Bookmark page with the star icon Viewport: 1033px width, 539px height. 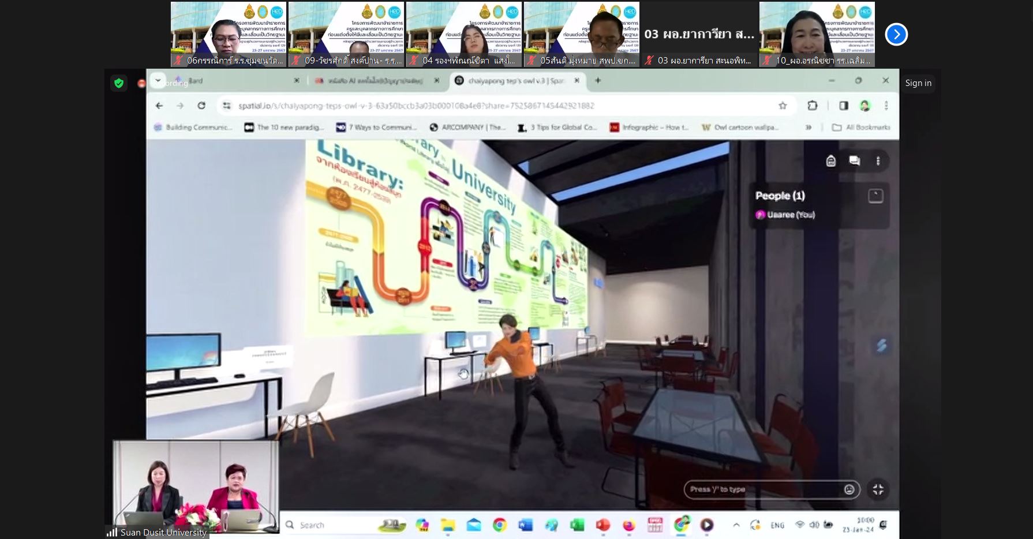(x=783, y=106)
